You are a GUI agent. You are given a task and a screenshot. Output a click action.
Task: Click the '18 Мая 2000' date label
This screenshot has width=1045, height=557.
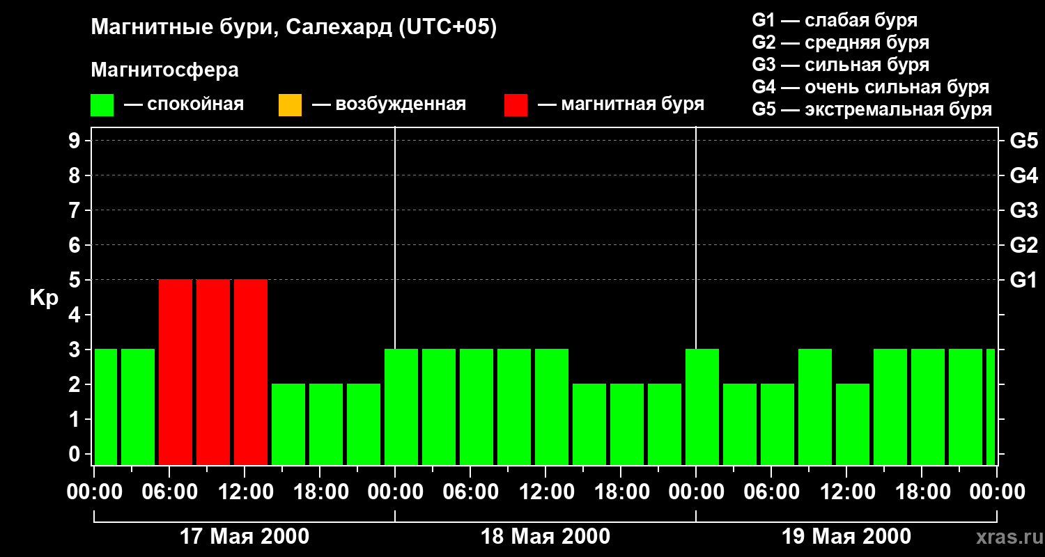pyautogui.click(x=545, y=537)
